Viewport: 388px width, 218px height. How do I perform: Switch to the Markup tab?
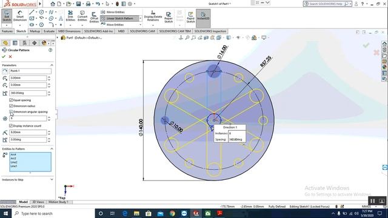[35, 31]
